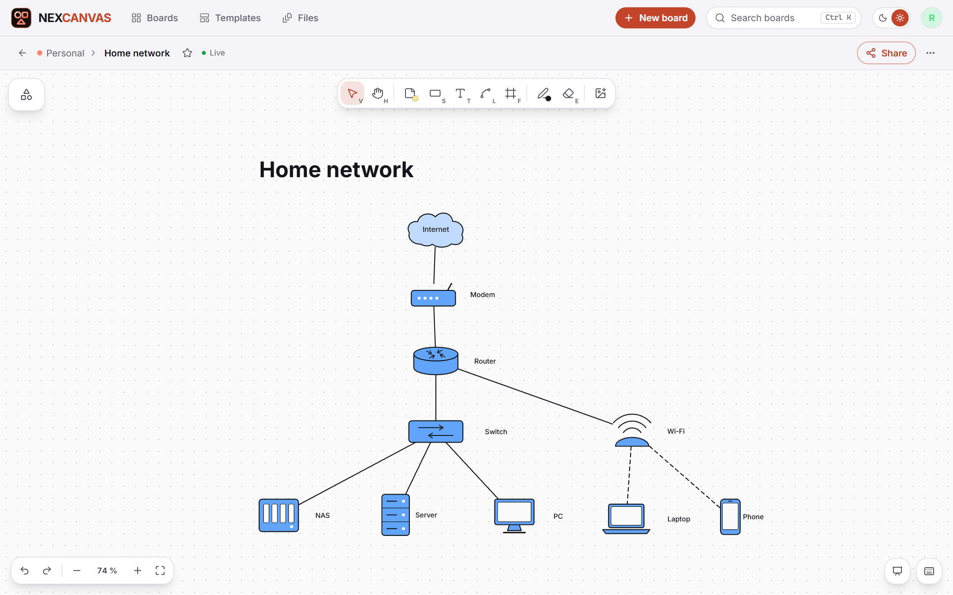
Task: Undo the last action
Action: click(x=25, y=571)
